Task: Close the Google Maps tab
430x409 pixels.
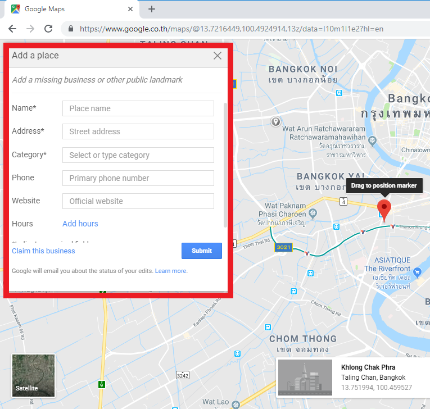Action: point(130,9)
